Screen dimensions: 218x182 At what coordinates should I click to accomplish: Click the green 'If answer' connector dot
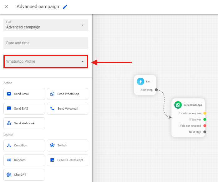pos(205,120)
